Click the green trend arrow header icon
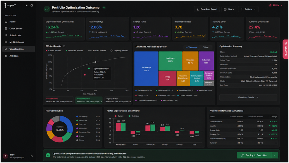 point(47,9)
